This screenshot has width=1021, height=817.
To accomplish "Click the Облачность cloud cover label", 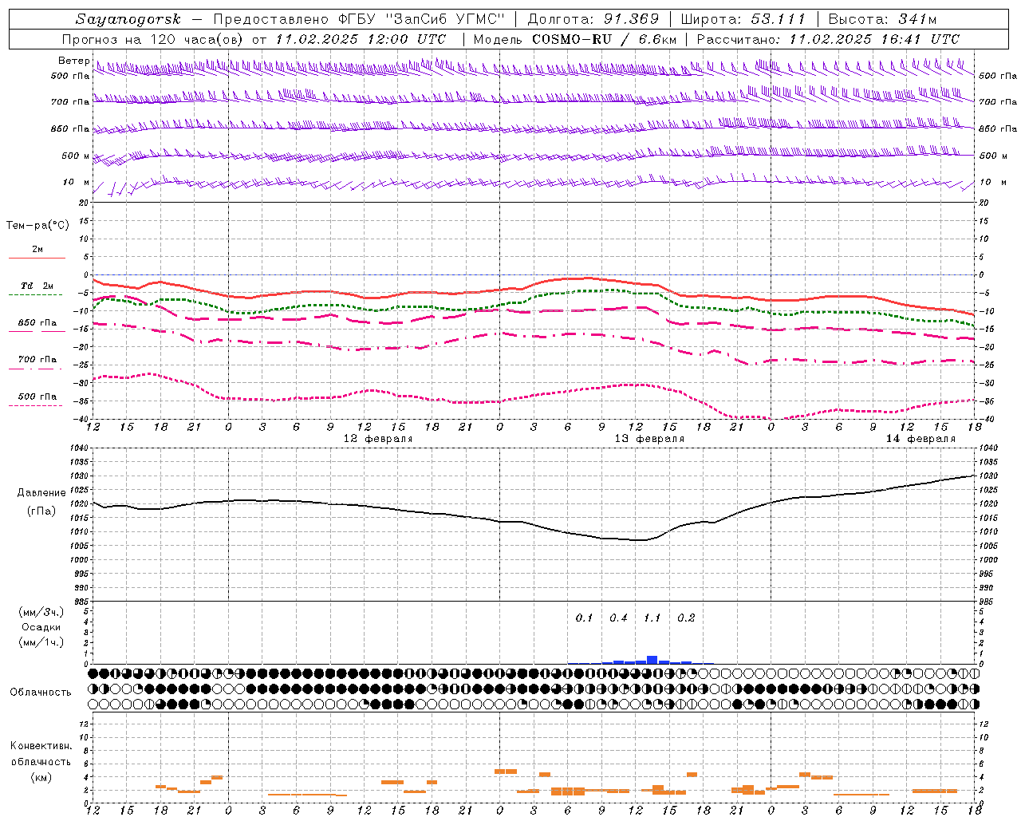I will click(41, 692).
